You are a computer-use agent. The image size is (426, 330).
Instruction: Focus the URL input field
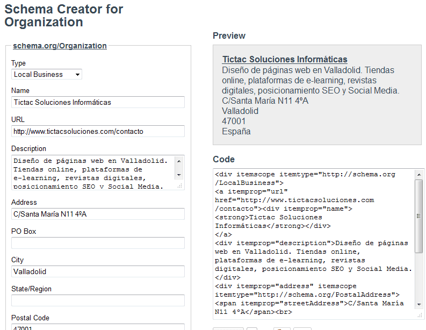click(x=98, y=131)
